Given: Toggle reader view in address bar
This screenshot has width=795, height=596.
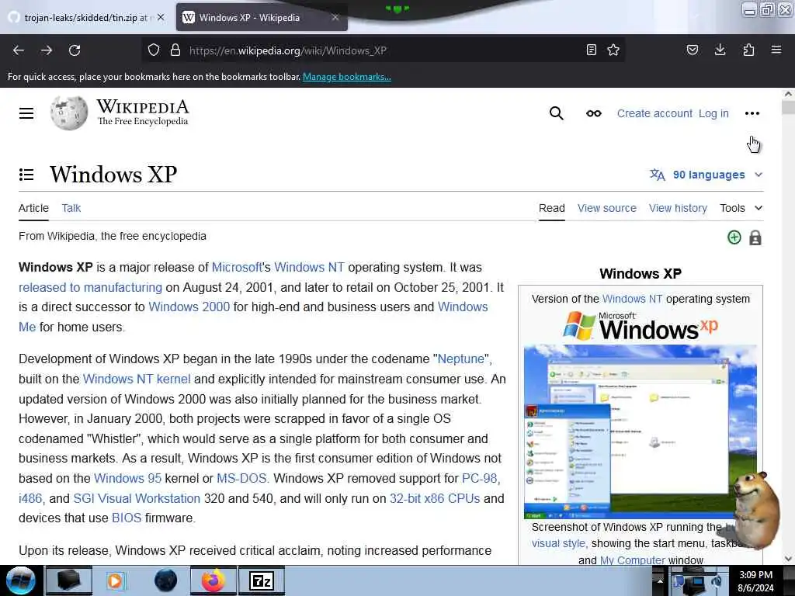Looking at the screenshot, I should click(591, 50).
